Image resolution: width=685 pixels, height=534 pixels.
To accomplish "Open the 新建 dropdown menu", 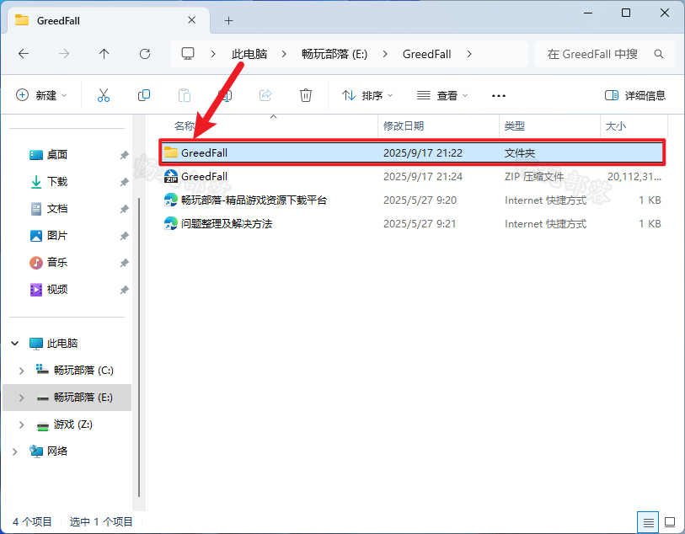I will [41, 95].
